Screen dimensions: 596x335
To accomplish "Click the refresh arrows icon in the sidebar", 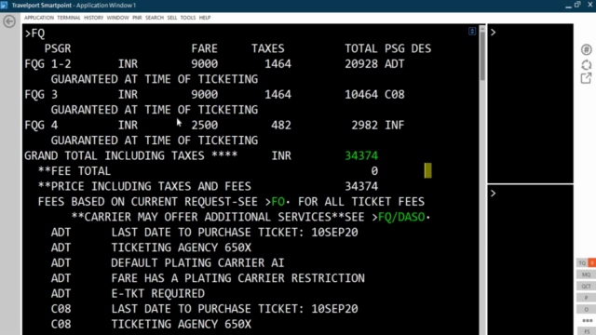I will coord(586,64).
